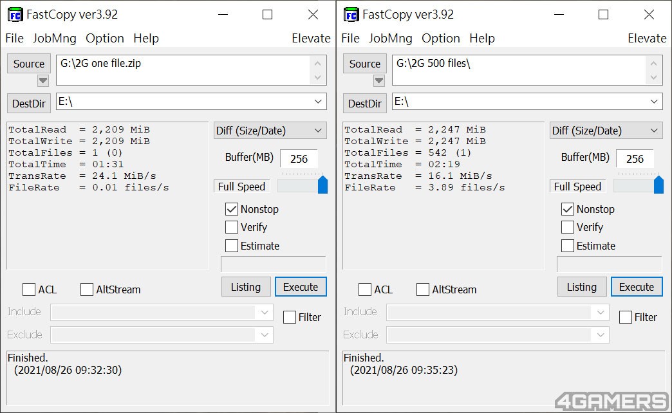
Task: Close the right FastCopy window
Action: (649, 15)
